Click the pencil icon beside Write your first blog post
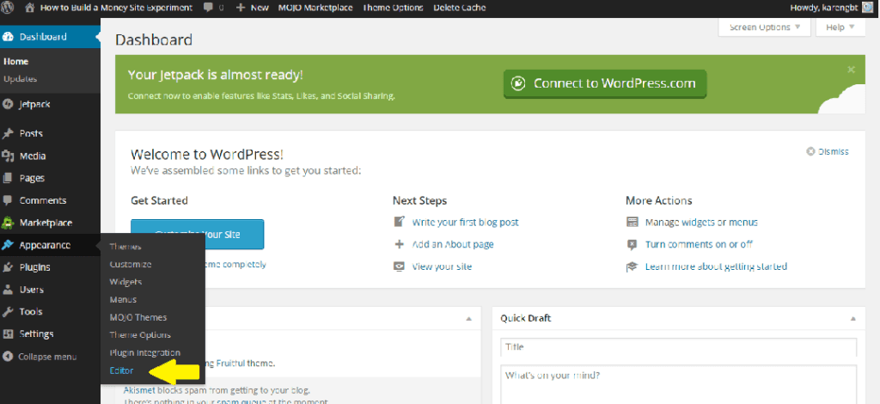 tap(399, 222)
